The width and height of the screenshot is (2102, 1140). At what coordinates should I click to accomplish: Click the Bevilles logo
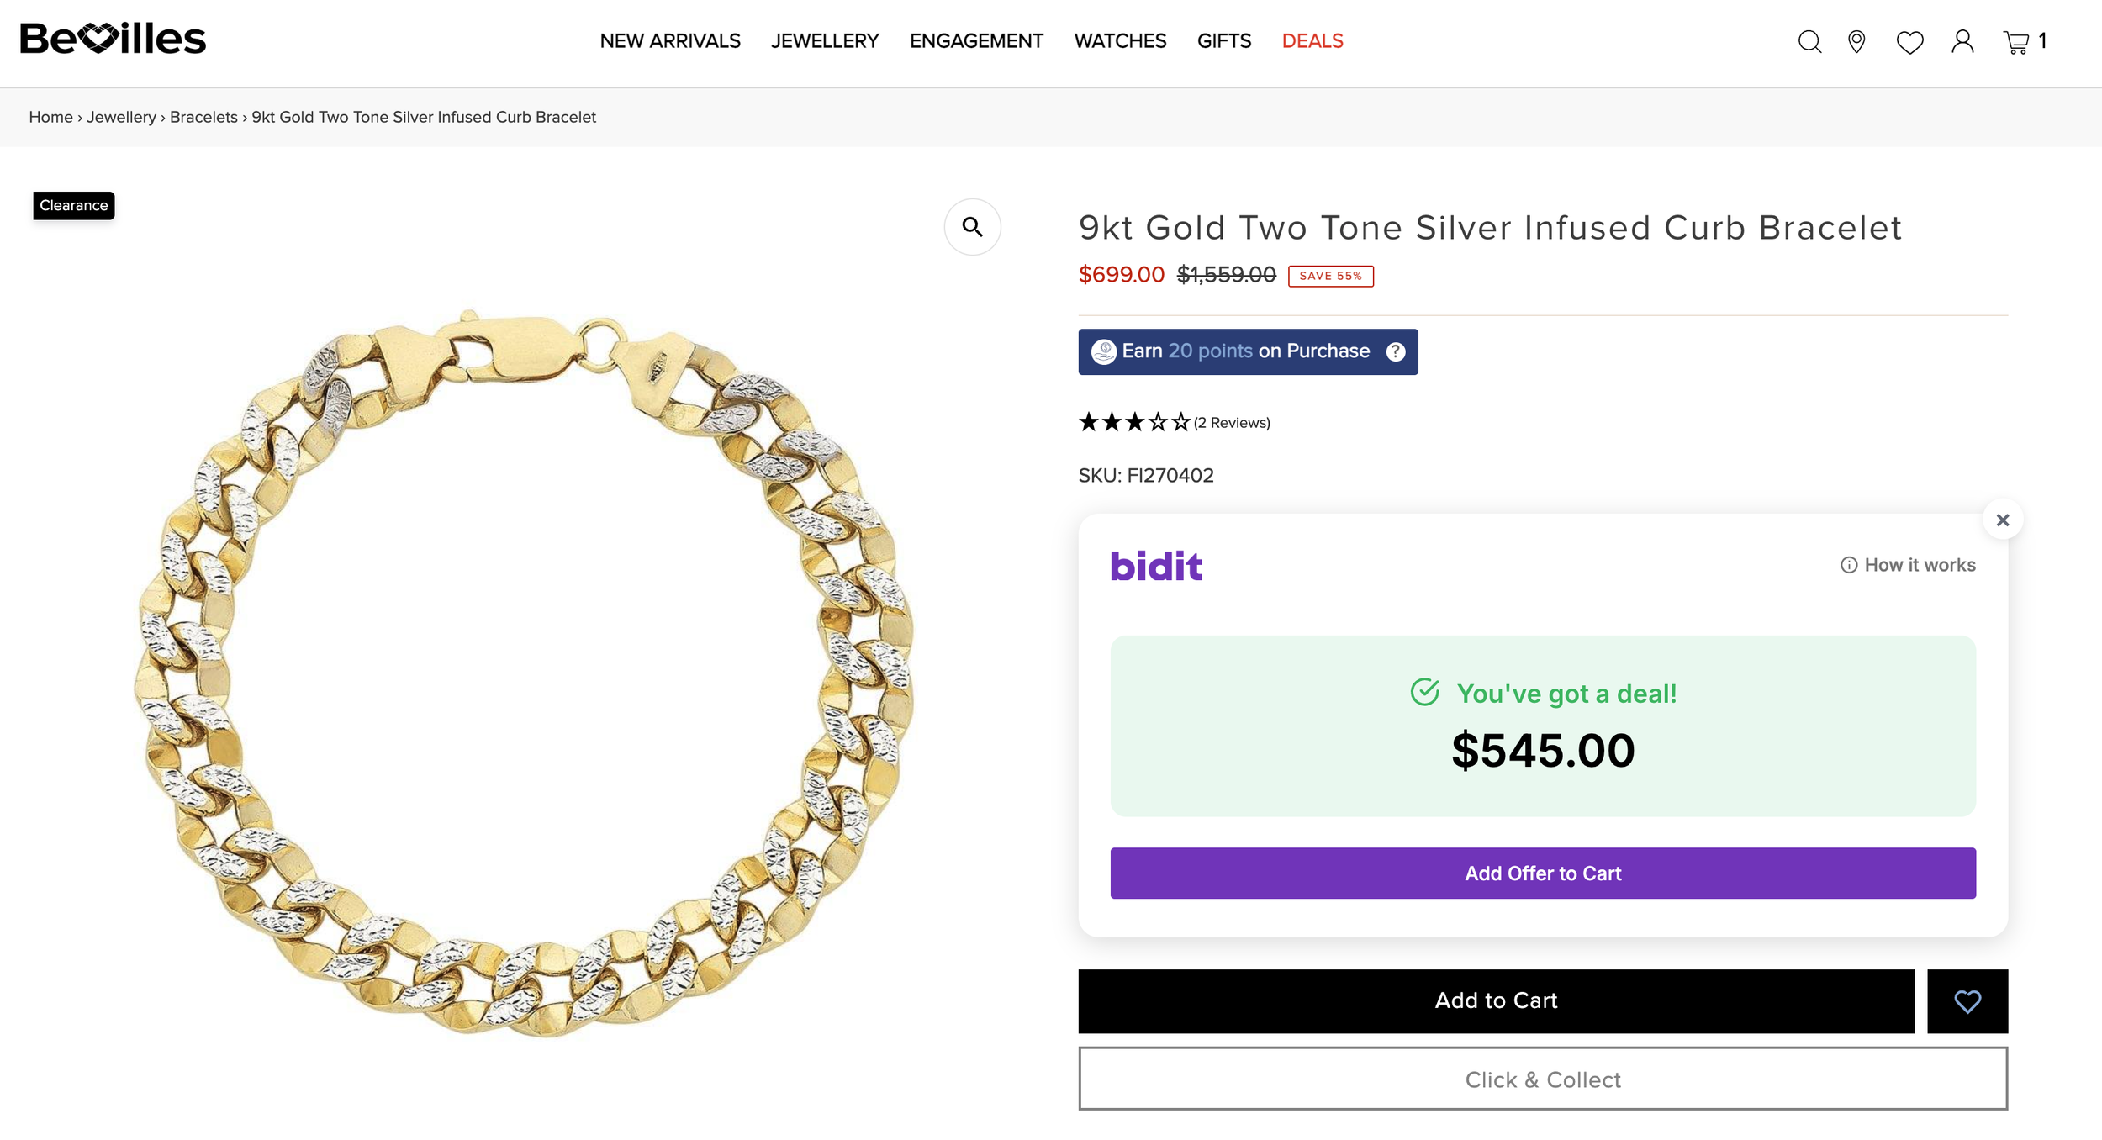click(x=113, y=39)
